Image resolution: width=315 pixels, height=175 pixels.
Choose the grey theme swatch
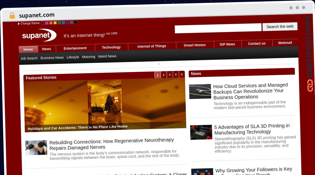click(71, 22)
